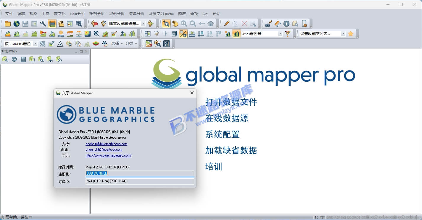Image resolution: width=422 pixels, height=220 pixels.
Task: Open the 工具 menu
Action: [x=46, y=14]
